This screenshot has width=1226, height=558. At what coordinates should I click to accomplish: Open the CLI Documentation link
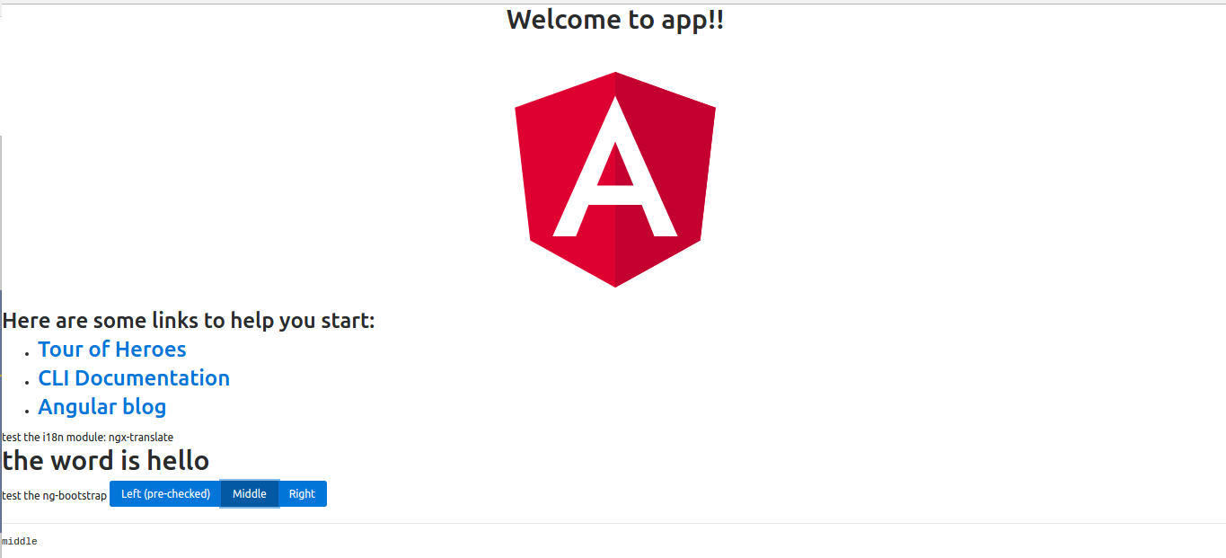pos(134,378)
